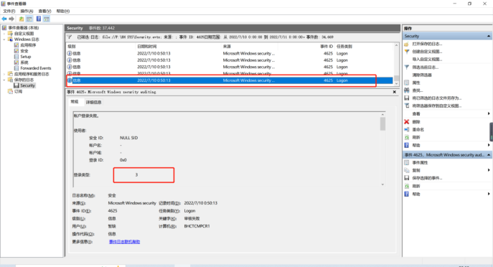Select the Setup log in tree
This screenshot has width=493, height=267.
25,57
